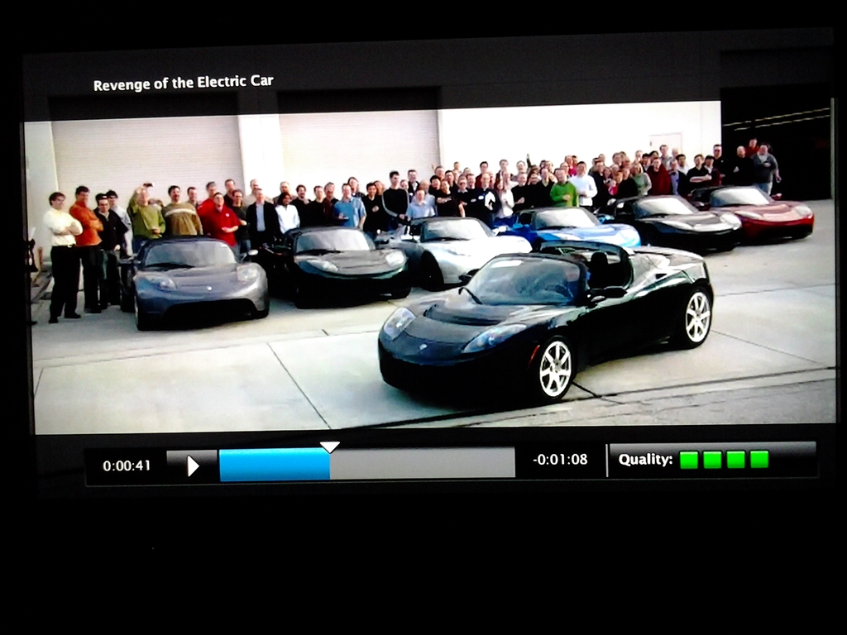This screenshot has width=847, height=635.
Task: Click the video frame showing Tesla Roadsters
Action: [x=429, y=267]
